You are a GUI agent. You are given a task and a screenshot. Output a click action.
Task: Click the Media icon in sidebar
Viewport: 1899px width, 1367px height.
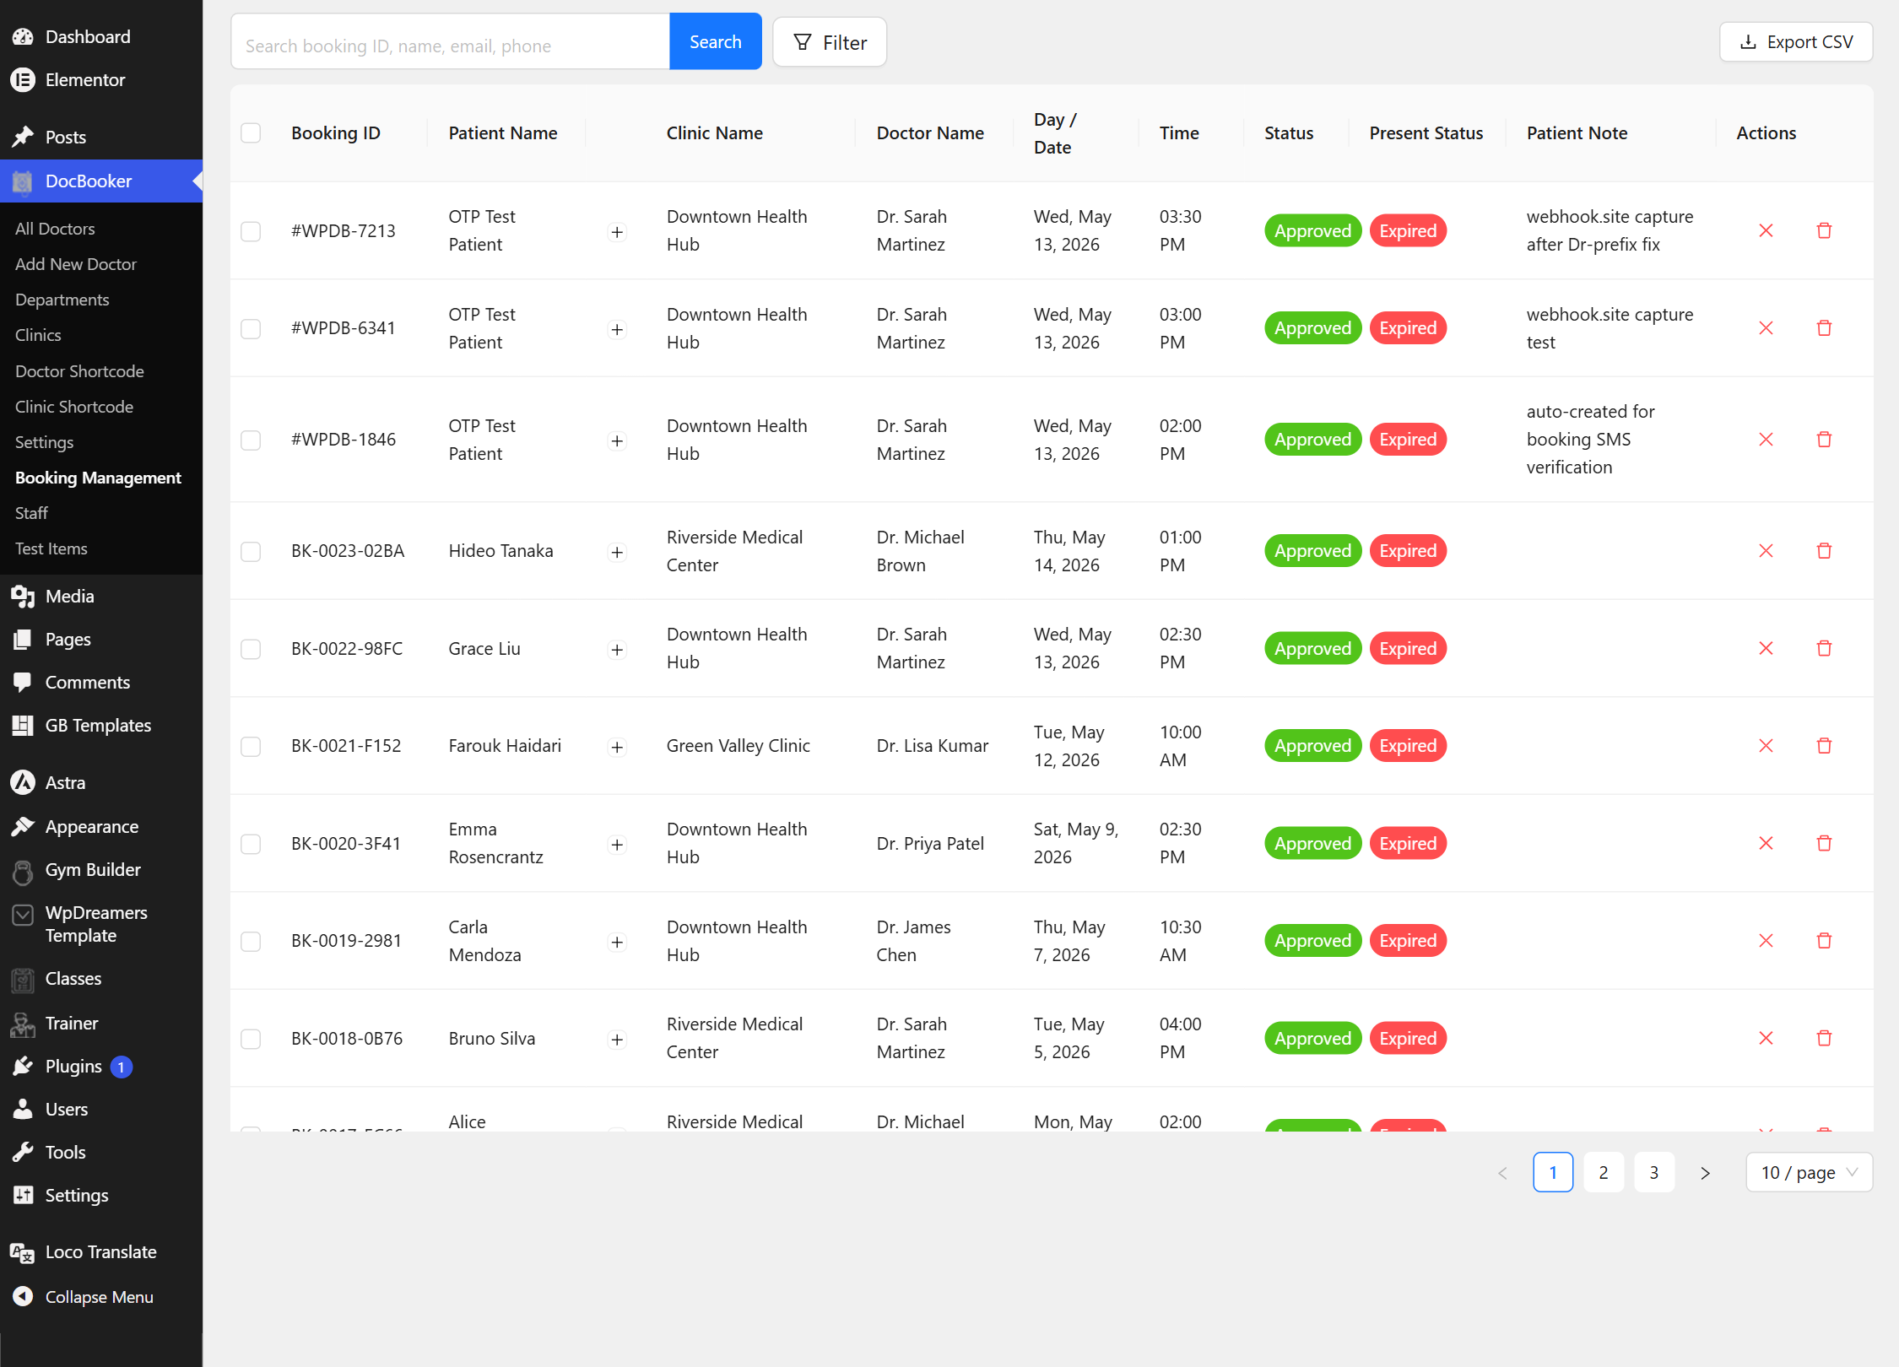coord(23,596)
